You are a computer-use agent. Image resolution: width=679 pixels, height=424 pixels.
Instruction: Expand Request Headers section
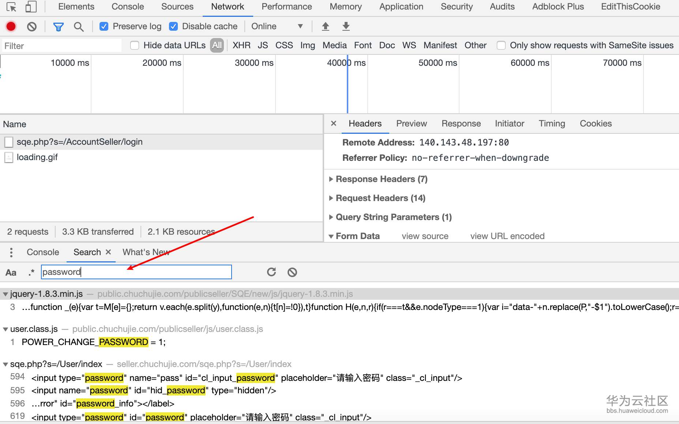click(x=331, y=198)
